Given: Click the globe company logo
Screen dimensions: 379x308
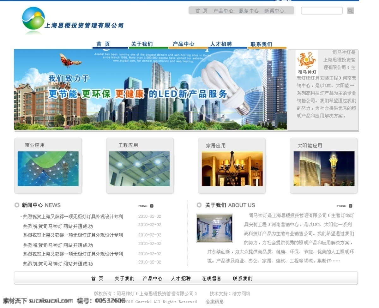Looking at the screenshot, I should coord(33,19).
